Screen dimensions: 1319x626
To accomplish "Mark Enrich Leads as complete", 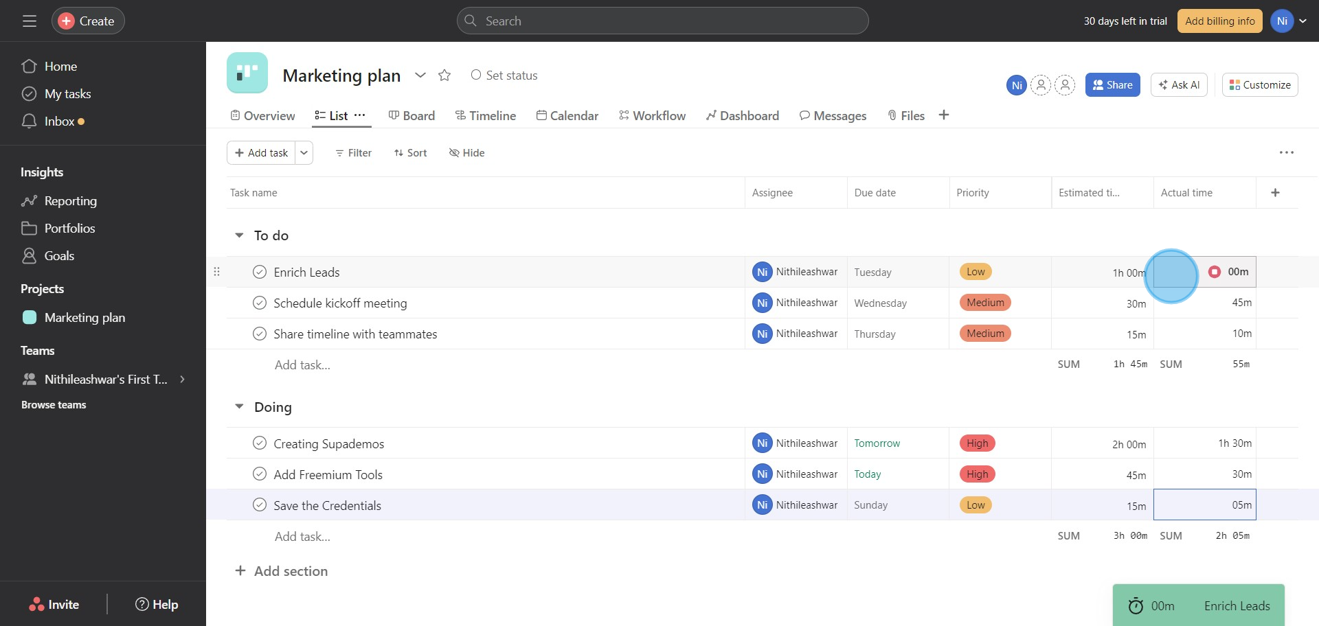I will 260,272.
